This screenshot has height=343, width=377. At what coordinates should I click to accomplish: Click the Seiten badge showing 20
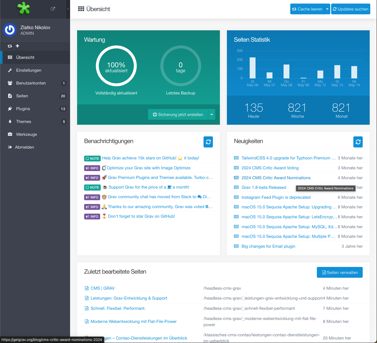pos(63,96)
